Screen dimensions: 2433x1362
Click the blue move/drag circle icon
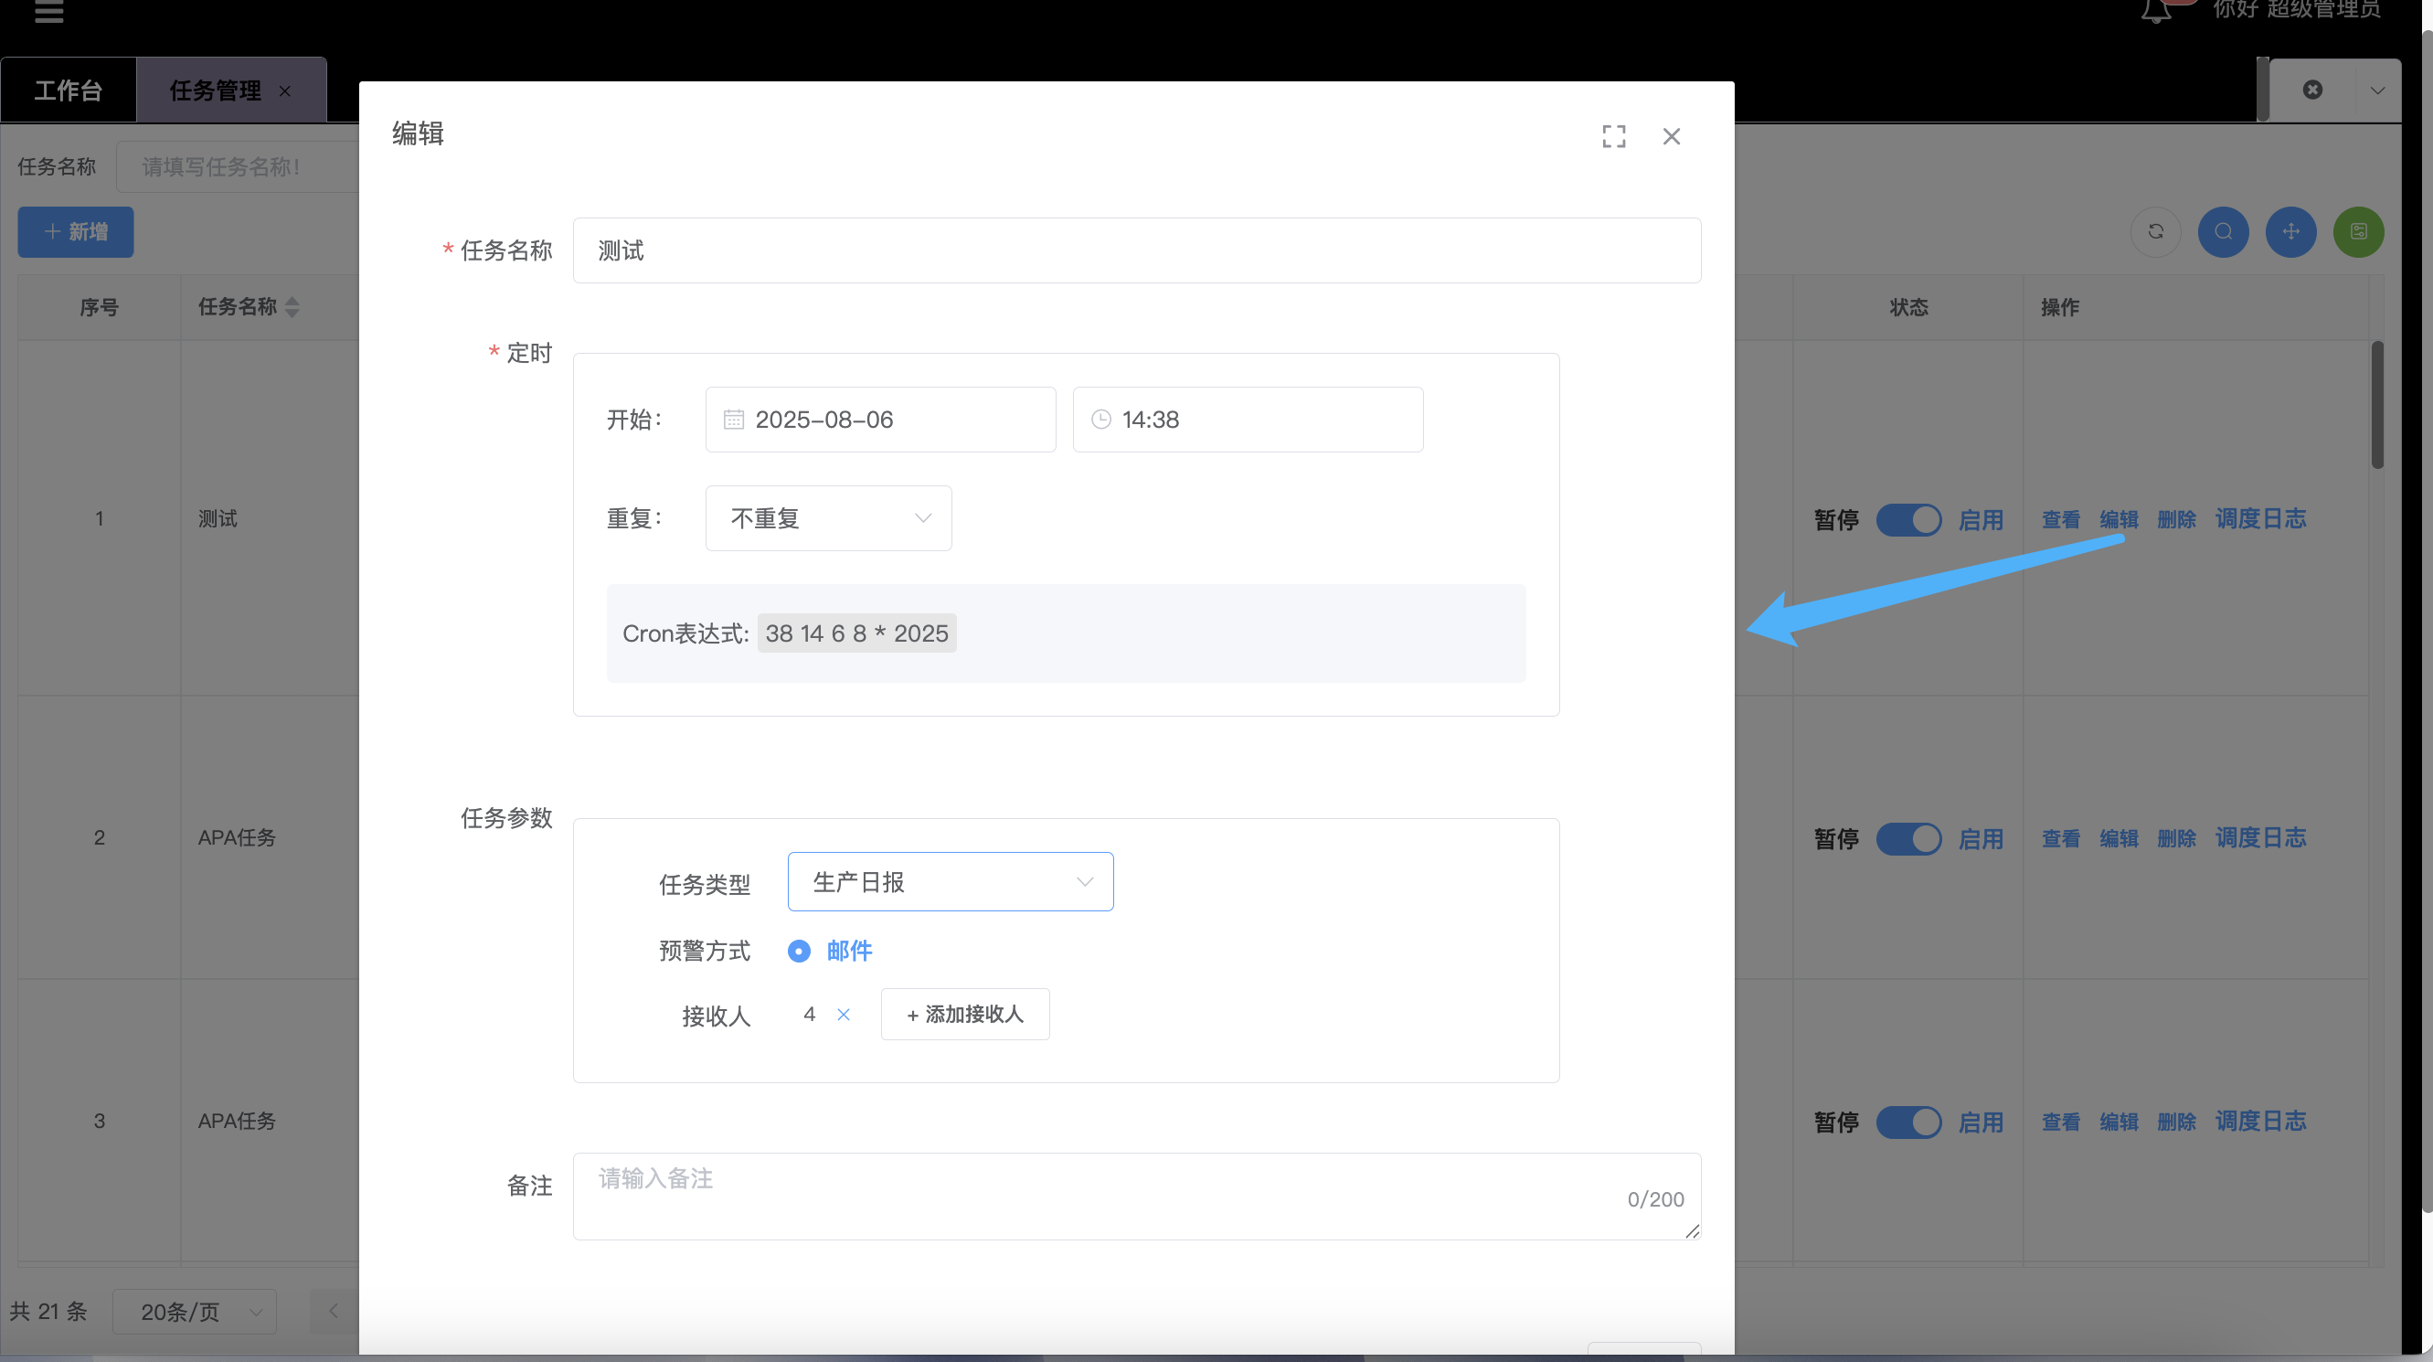[2290, 231]
